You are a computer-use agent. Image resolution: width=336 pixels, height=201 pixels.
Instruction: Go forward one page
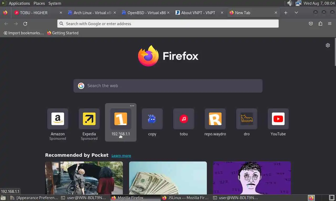tap(16, 24)
